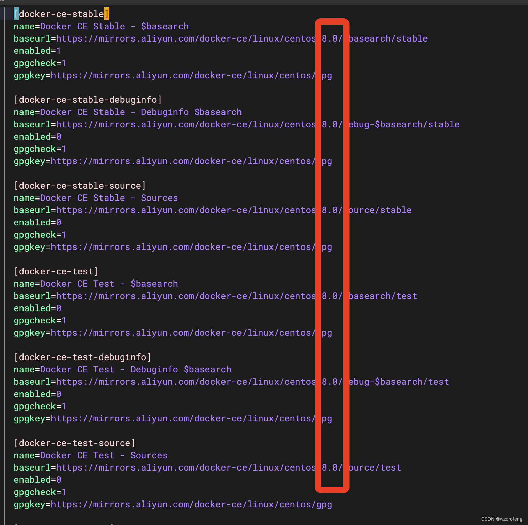Click the last gpgkey line ending in centos/gpg
528x525 pixels.
tap(173, 504)
